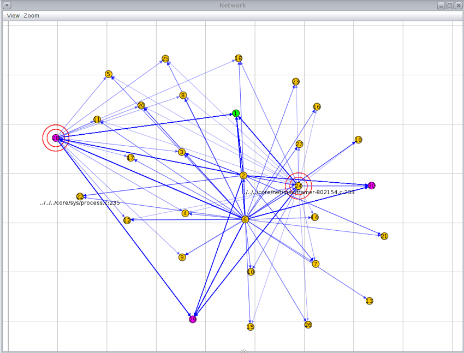Select node 5 near the top left
This screenshot has height=353, width=464.
tap(108, 73)
